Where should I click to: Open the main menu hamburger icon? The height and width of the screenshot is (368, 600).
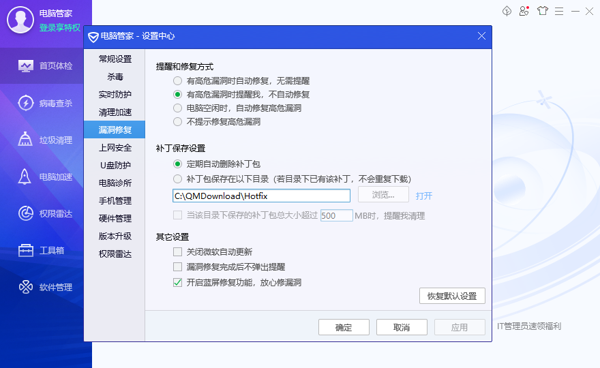click(559, 11)
